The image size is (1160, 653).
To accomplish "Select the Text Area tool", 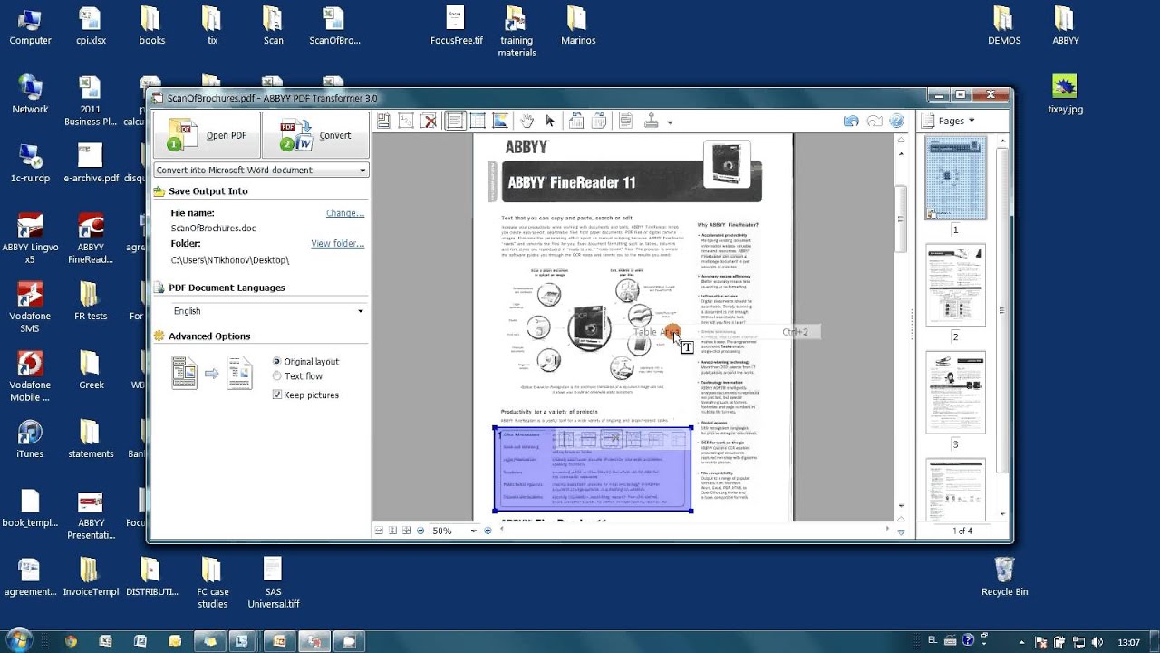I will (x=454, y=121).
